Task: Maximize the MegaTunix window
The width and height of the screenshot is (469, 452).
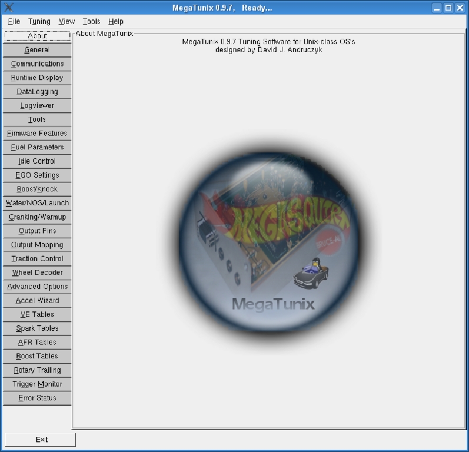Action: [x=448, y=8]
